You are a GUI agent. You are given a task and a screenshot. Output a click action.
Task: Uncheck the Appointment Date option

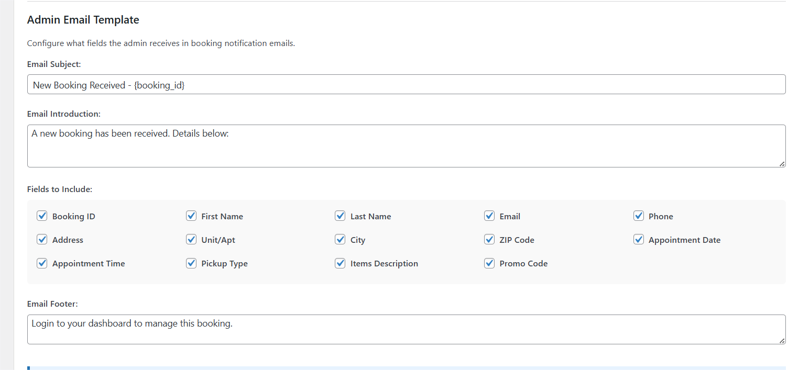point(639,239)
